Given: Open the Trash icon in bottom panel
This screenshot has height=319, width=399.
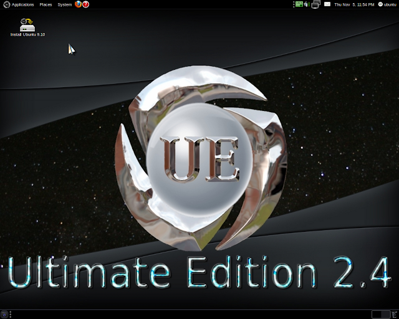Looking at the screenshot, I should tap(395, 315).
